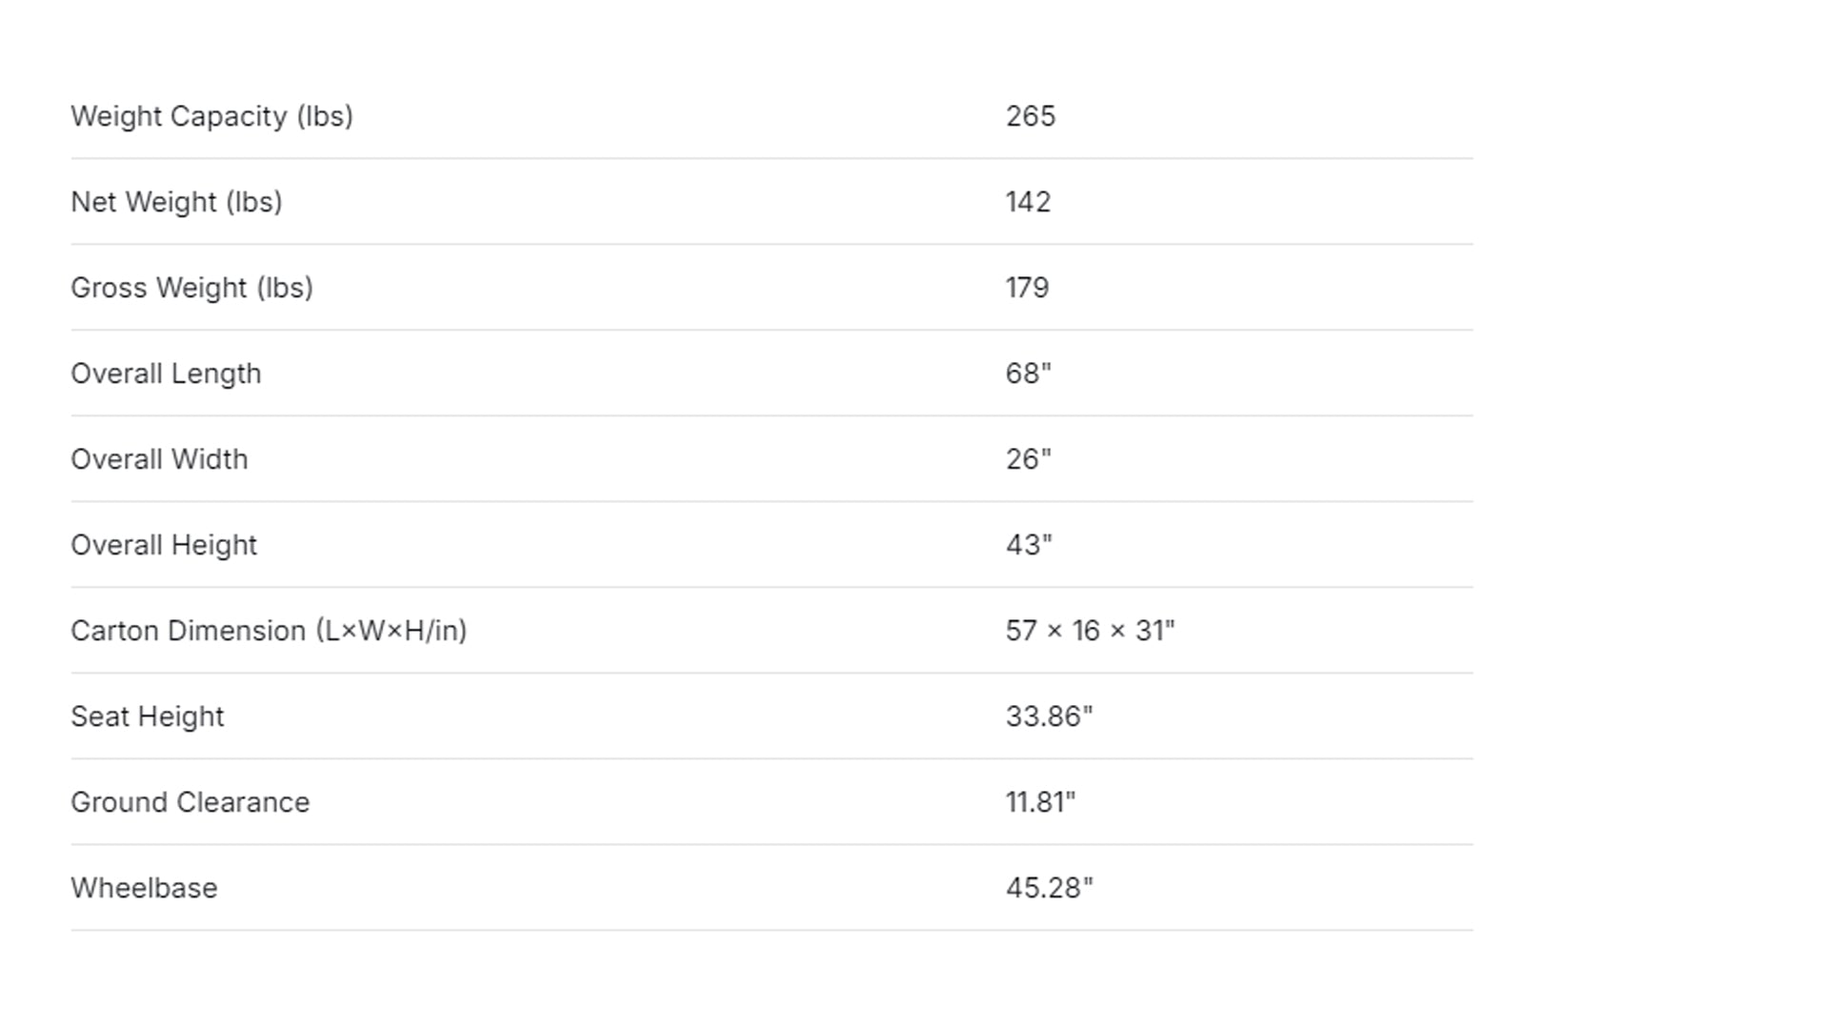Screen dimensions: 1829x1029
Task: Click the overall height value 43"
Action: coord(1029,545)
